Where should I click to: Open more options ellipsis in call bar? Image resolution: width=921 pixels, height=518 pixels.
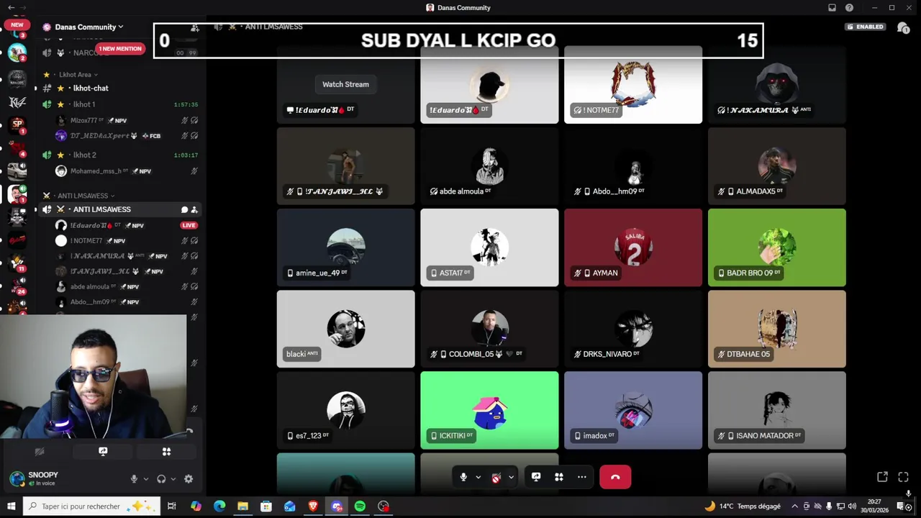pos(582,477)
